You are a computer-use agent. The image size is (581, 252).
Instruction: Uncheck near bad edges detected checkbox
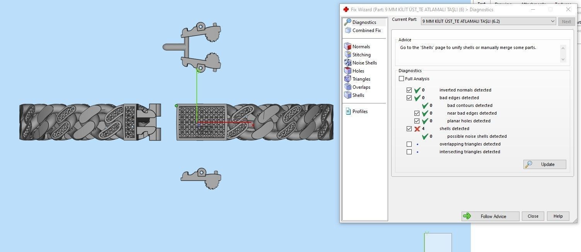[417, 113]
